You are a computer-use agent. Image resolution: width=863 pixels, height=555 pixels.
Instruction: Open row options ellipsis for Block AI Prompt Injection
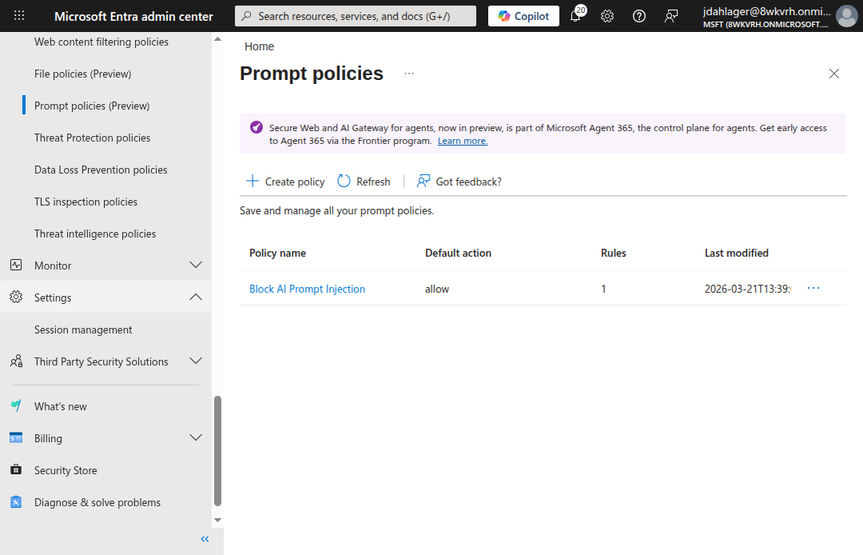[813, 288]
